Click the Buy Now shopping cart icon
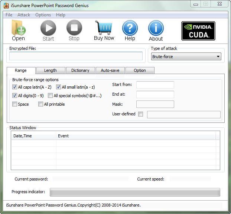Screen dimensions: 231x214 click(x=104, y=28)
